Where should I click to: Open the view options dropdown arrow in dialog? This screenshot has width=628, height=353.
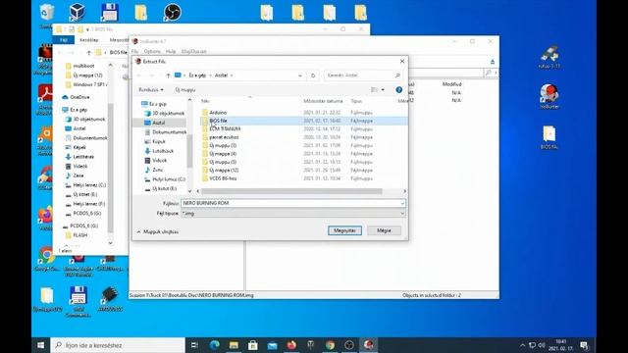point(383,89)
